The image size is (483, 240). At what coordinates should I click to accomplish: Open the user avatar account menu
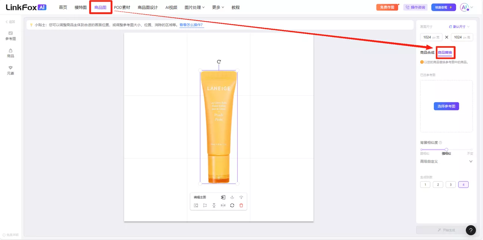point(466,8)
